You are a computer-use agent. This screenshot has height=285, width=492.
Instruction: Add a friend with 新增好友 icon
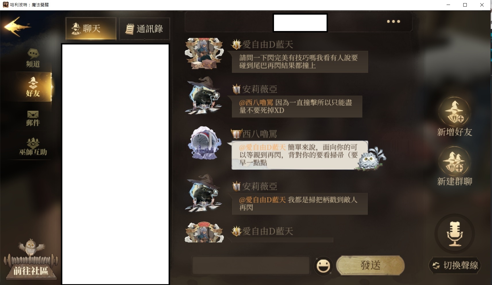(454, 116)
